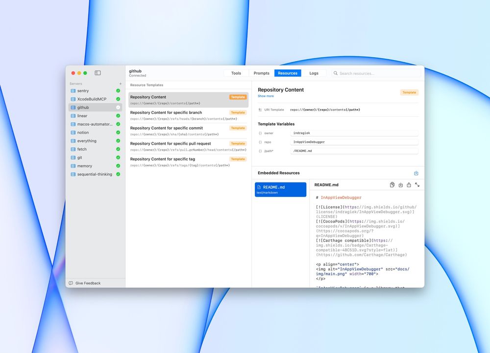
Task: Select the Resources tab
Action: click(288, 73)
